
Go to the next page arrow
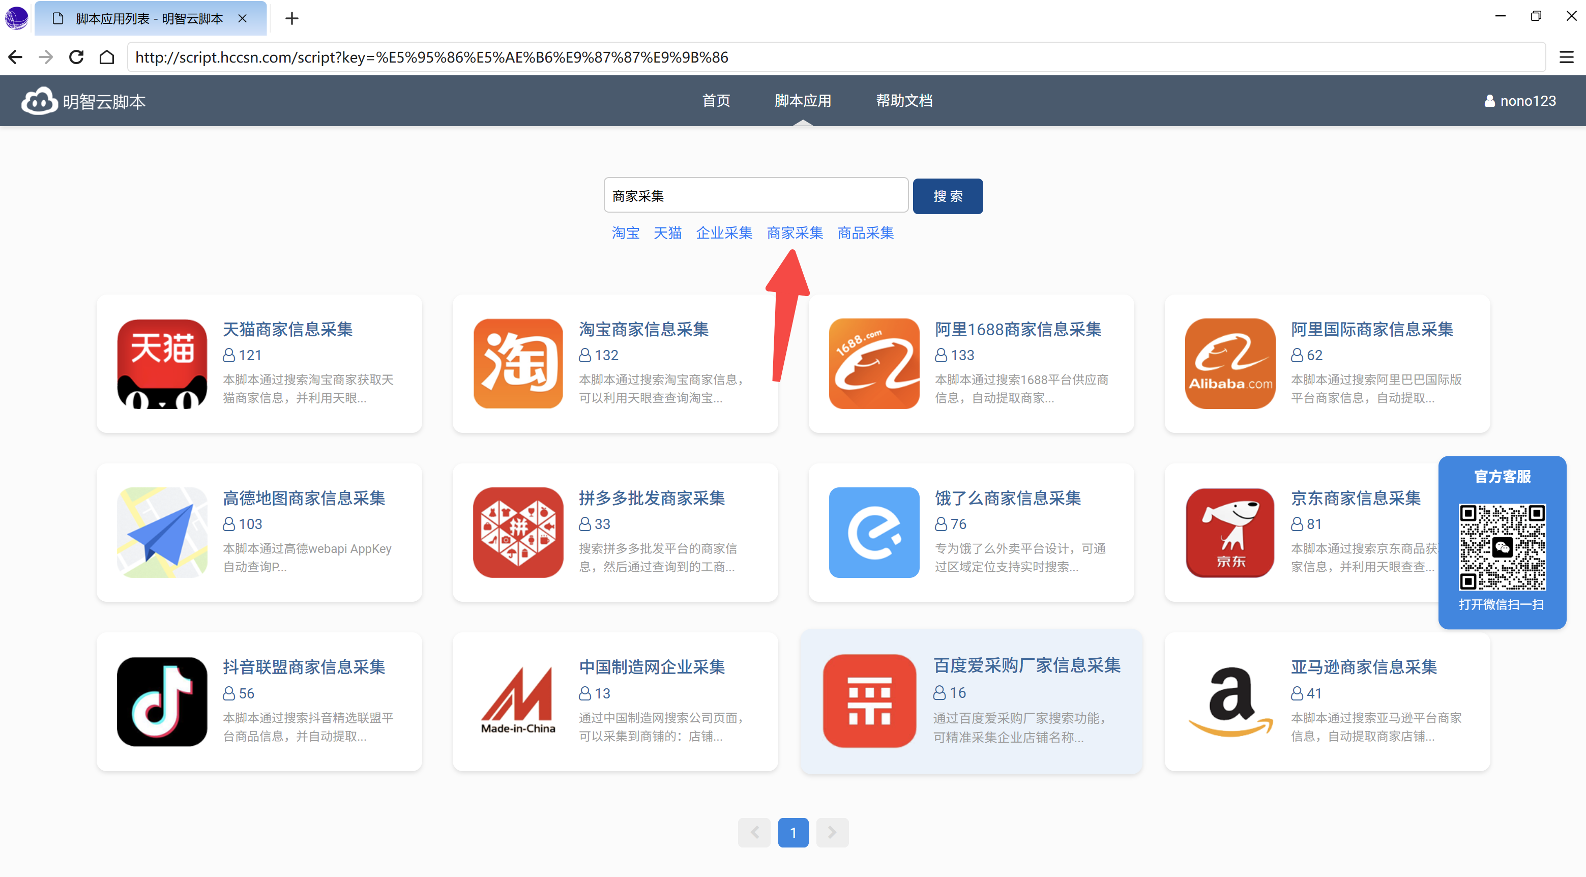pyautogui.click(x=832, y=833)
